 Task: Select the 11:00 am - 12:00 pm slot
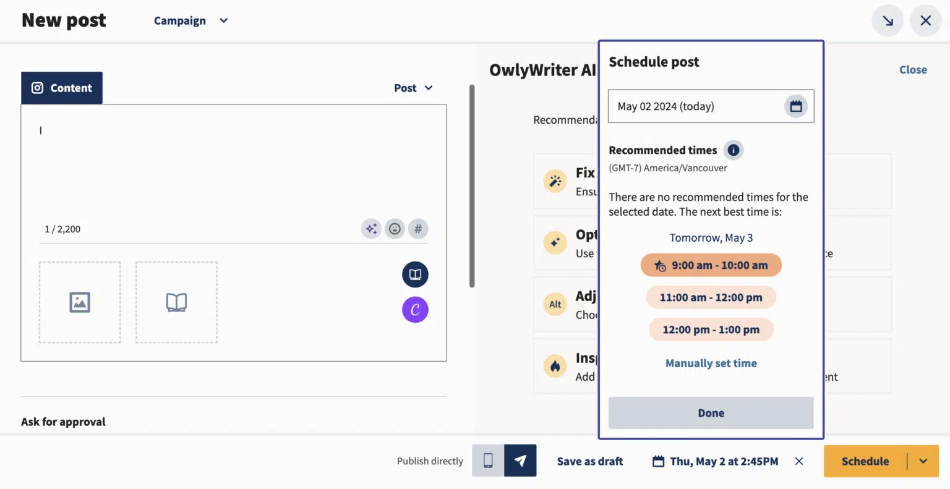(x=711, y=297)
